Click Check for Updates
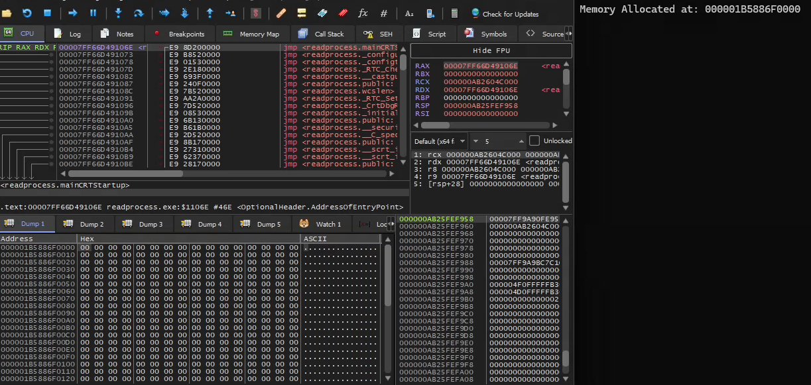The image size is (811, 385). (504, 13)
